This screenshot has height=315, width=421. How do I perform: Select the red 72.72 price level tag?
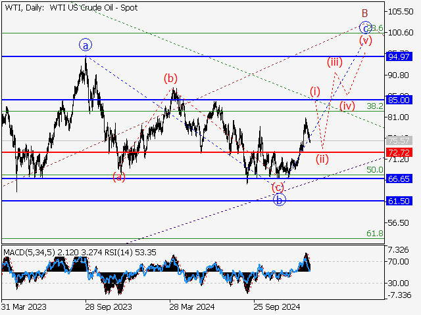[400, 152]
